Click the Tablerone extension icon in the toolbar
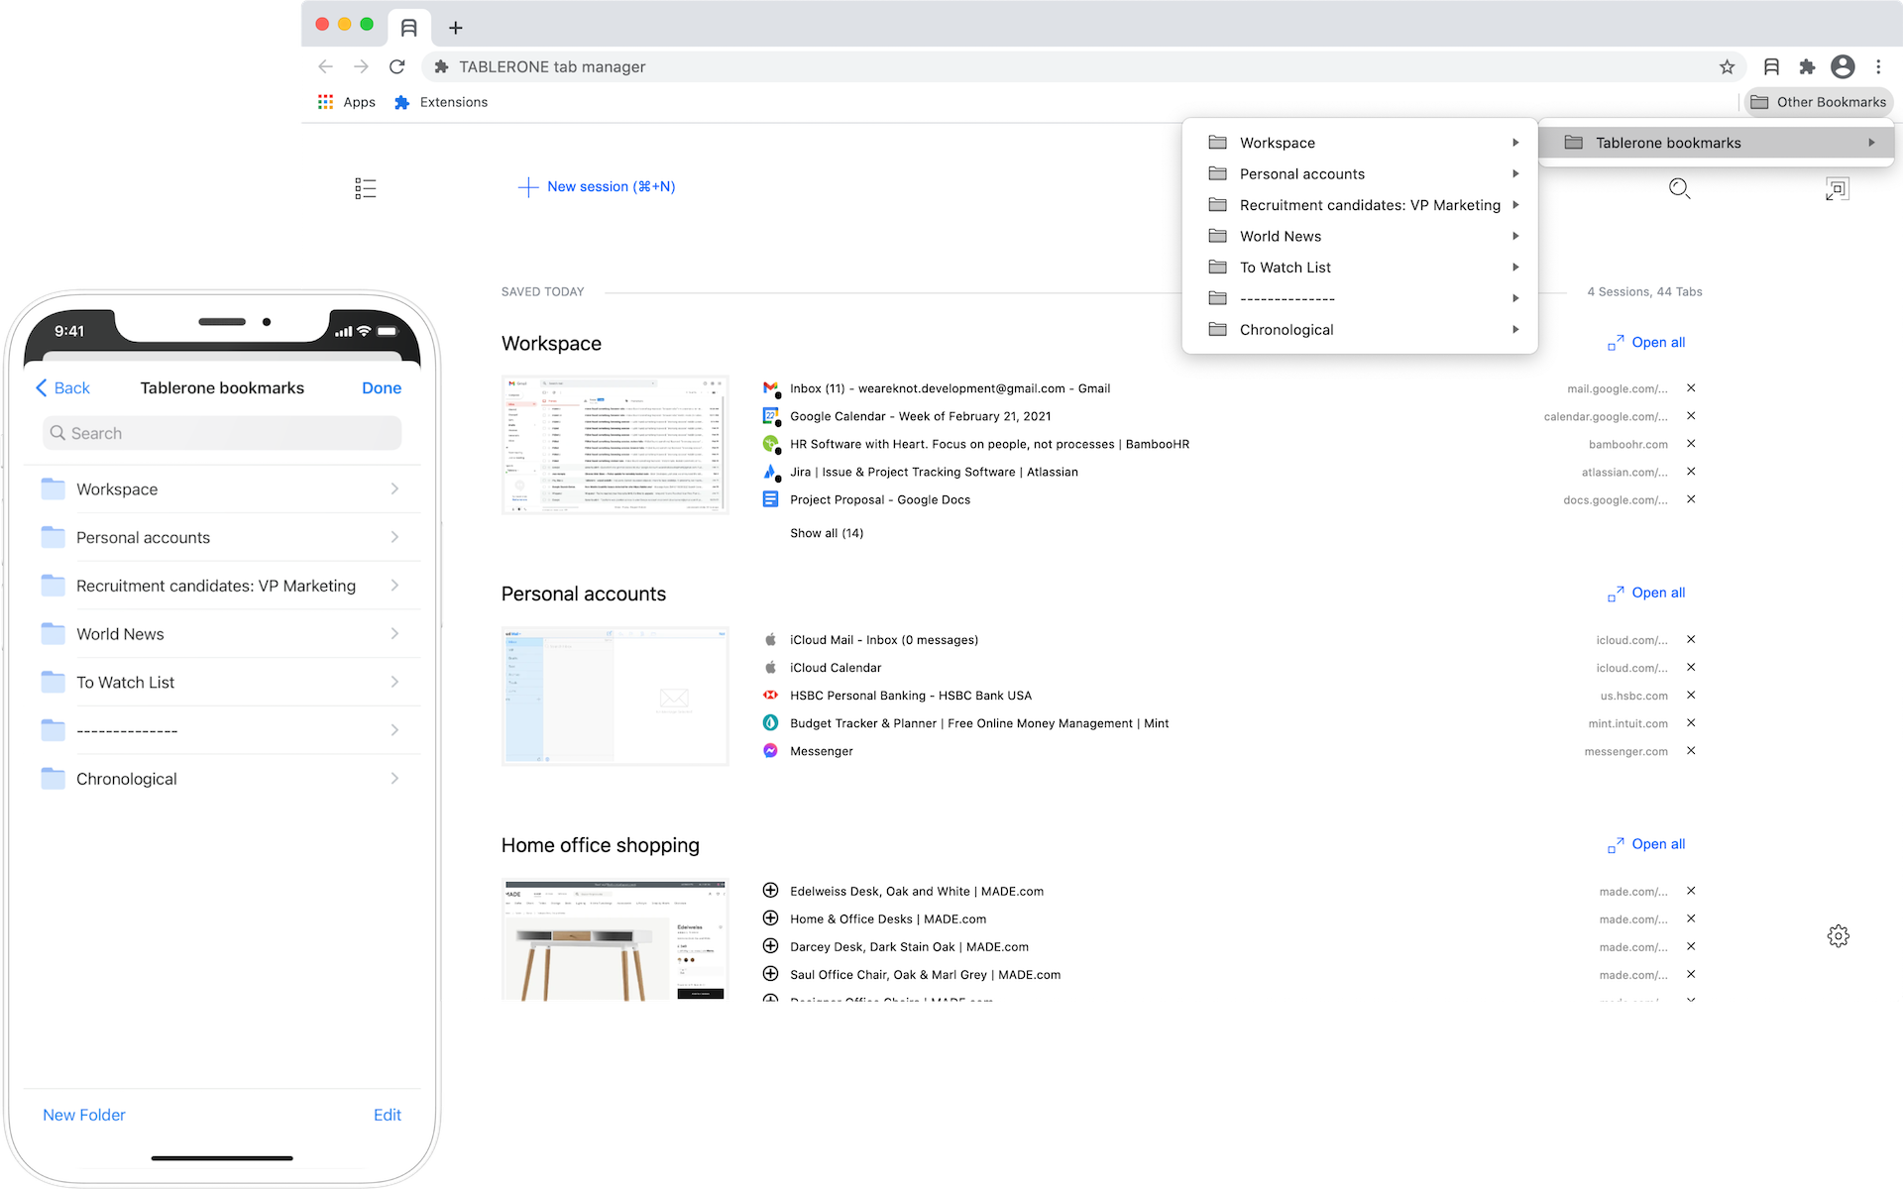Screen dimensions: 1903x1189 tap(1771, 66)
